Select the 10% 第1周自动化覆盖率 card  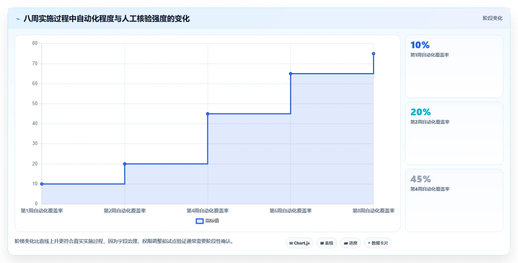click(454, 66)
